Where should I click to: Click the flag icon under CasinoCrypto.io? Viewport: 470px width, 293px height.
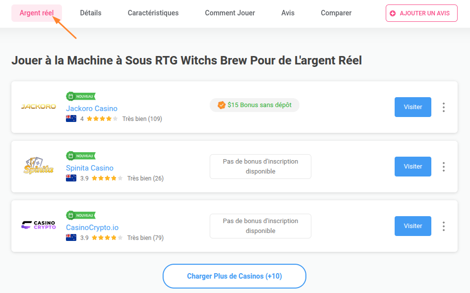point(71,237)
